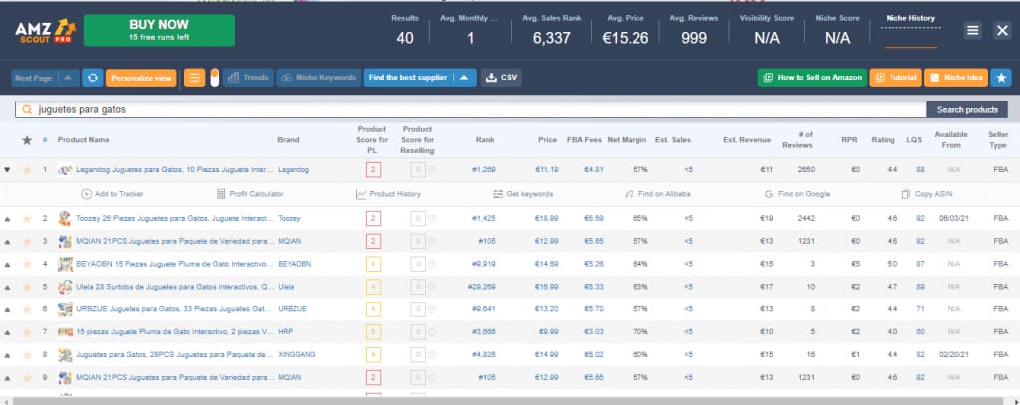Sort by Price column
The image size is (1020, 405).
point(548,139)
